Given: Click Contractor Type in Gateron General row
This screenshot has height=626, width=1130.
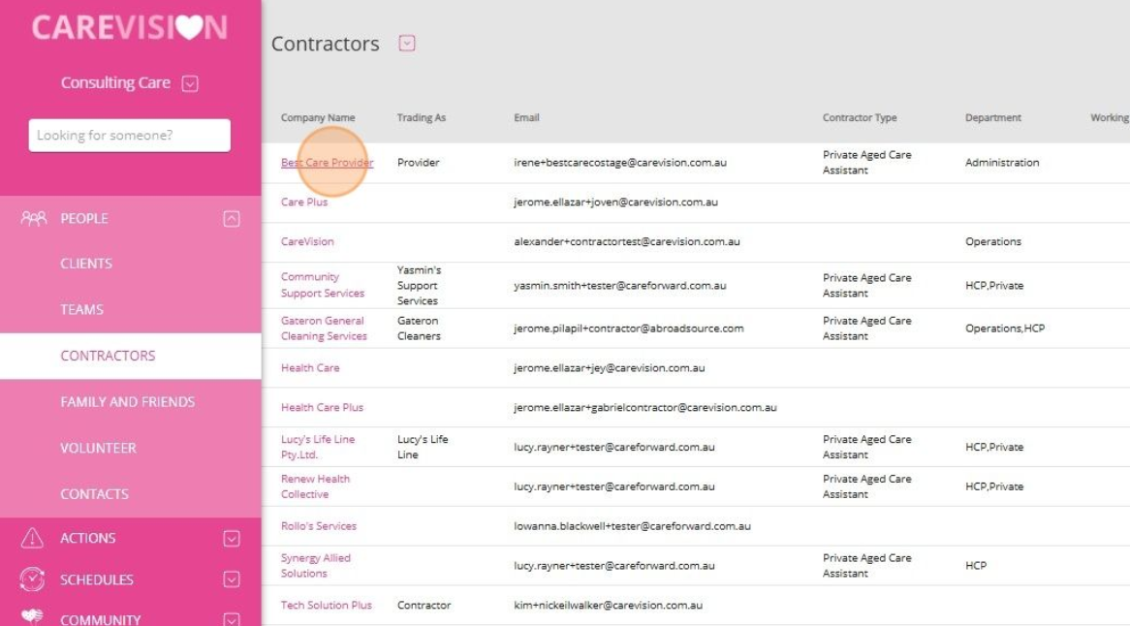Looking at the screenshot, I should (867, 329).
